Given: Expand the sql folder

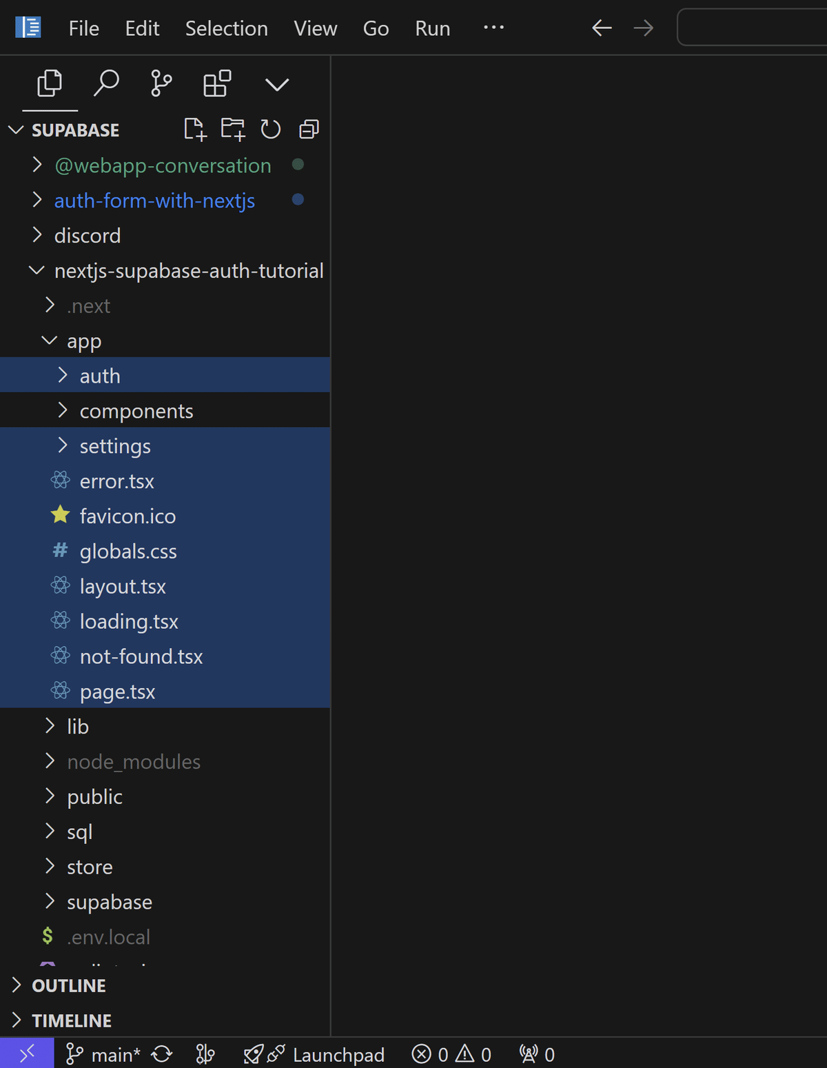Looking at the screenshot, I should [x=165, y=832].
